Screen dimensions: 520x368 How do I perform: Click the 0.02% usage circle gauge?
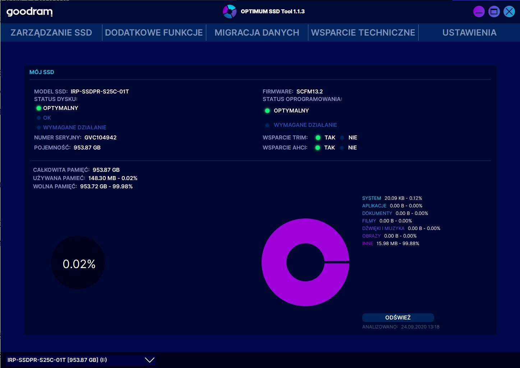coord(78,263)
